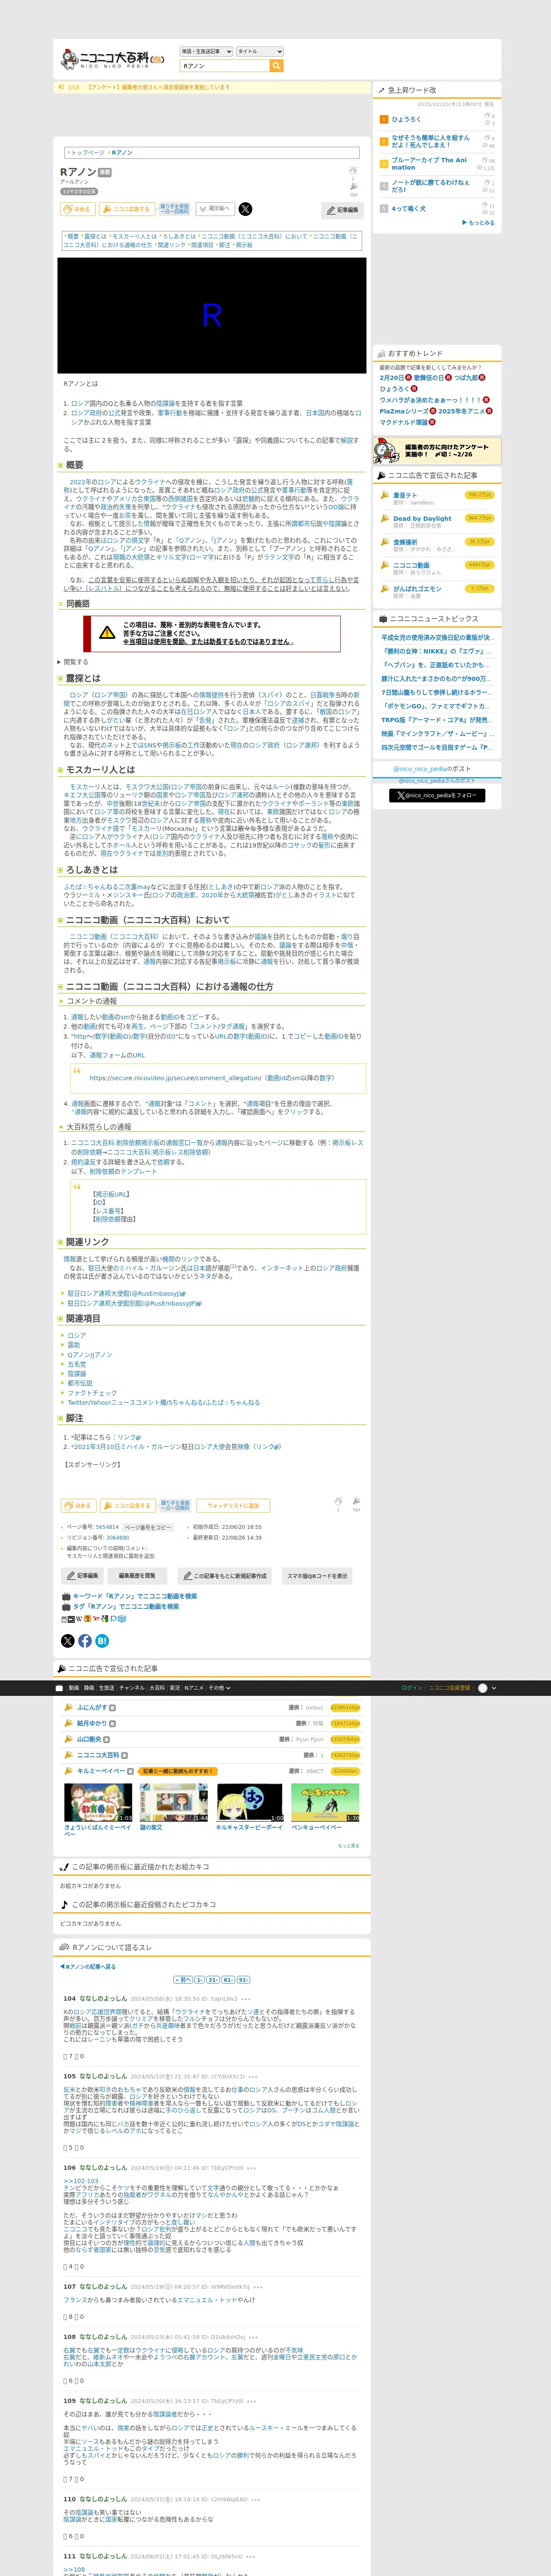This screenshot has width=551, height=2576.
Task: Select 大百科 in the black nav bar
Action: 157,1688
